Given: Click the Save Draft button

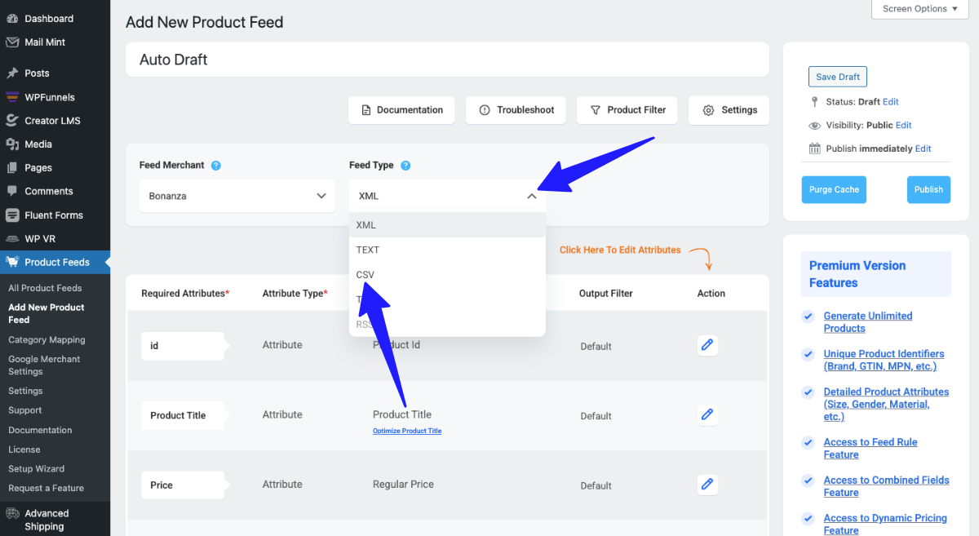Looking at the screenshot, I should [838, 77].
